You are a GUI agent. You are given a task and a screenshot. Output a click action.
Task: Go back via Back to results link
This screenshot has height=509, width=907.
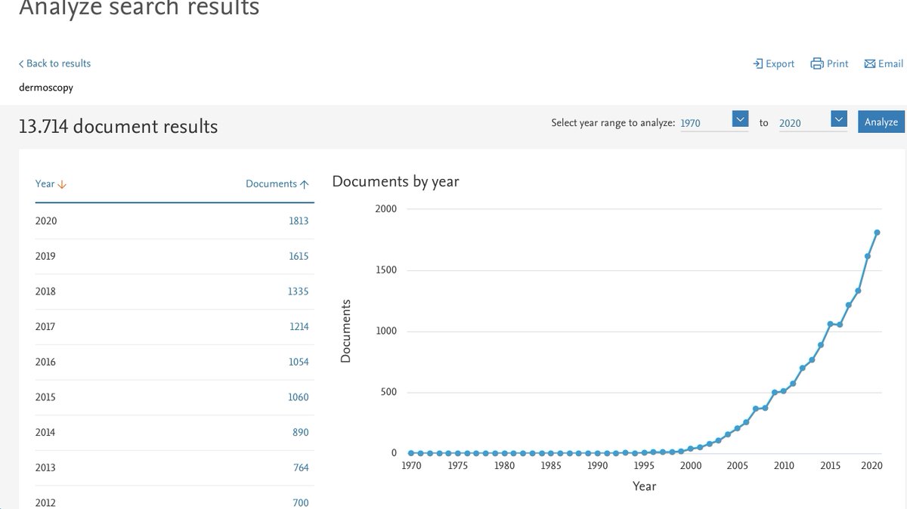54,63
